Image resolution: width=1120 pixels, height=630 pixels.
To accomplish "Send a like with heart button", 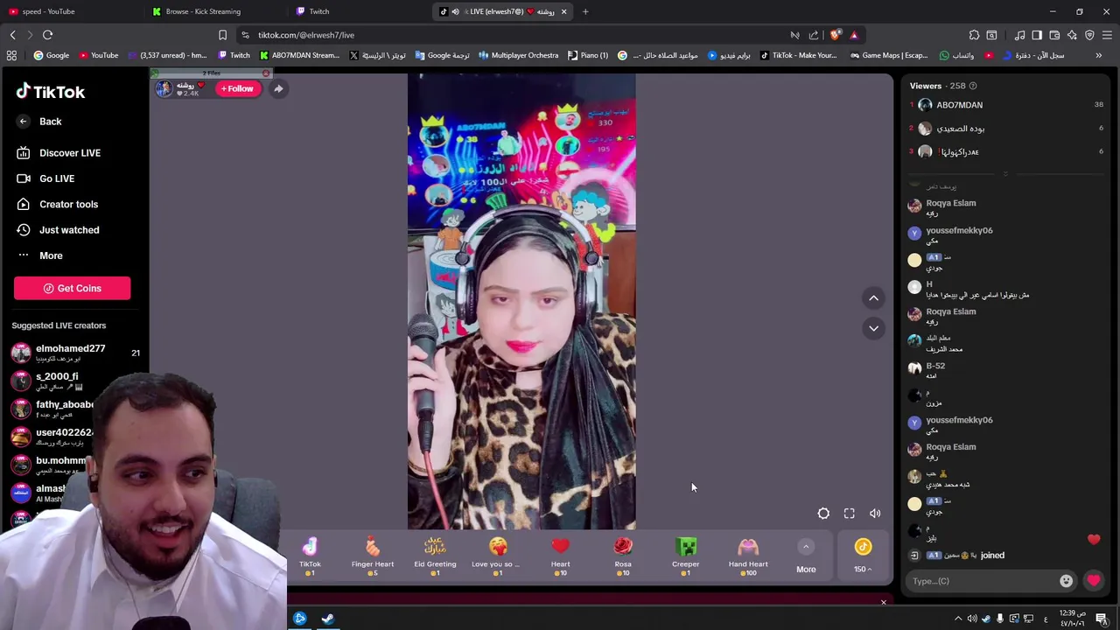I will (x=1094, y=581).
